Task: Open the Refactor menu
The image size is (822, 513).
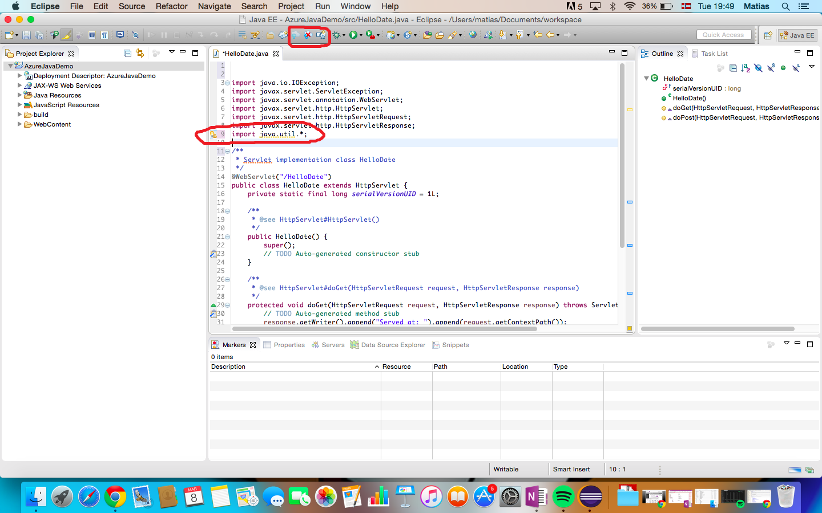Action: (x=171, y=6)
